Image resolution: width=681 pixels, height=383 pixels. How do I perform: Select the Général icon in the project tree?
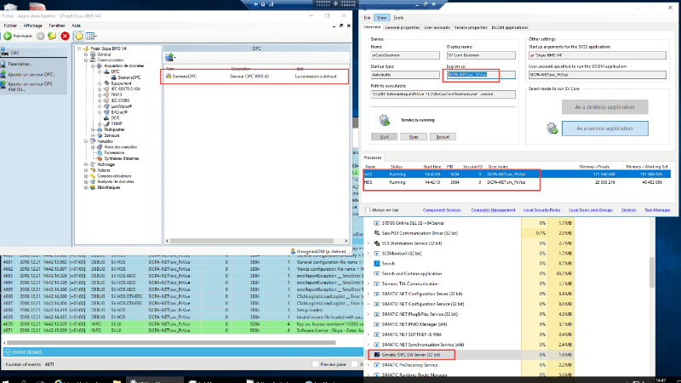pyautogui.click(x=93, y=54)
